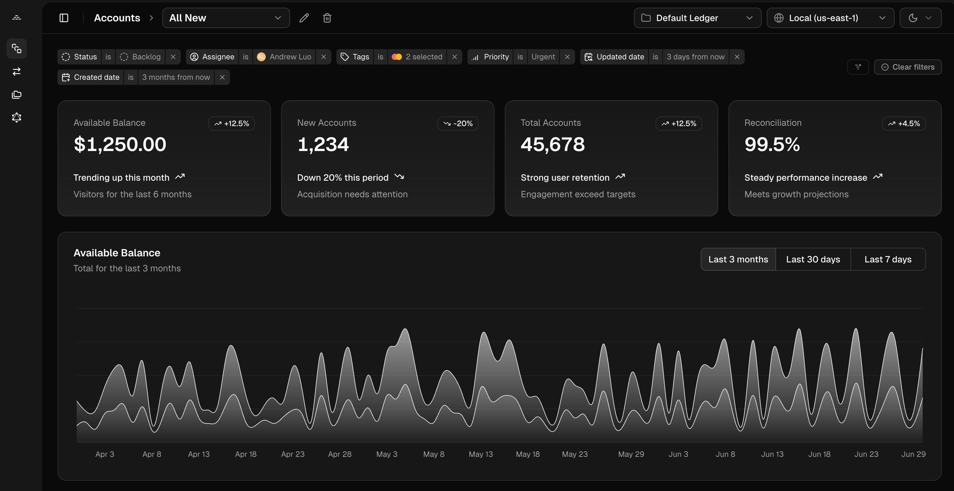Select the Transfers arrows icon in sidebar

17,72
